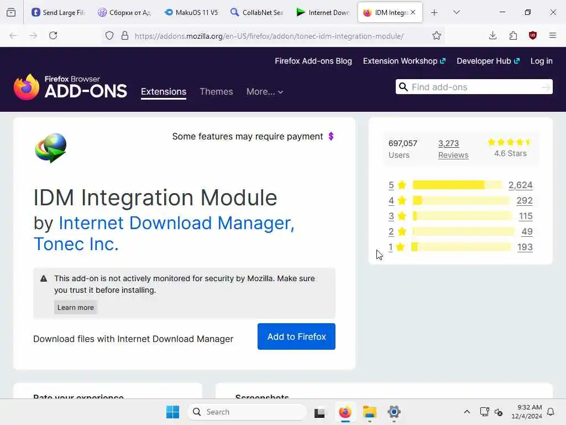Click search magnifier in Find add-ons
Viewport: 566px width, 425px height.
pyautogui.click(x=403, y=87)
